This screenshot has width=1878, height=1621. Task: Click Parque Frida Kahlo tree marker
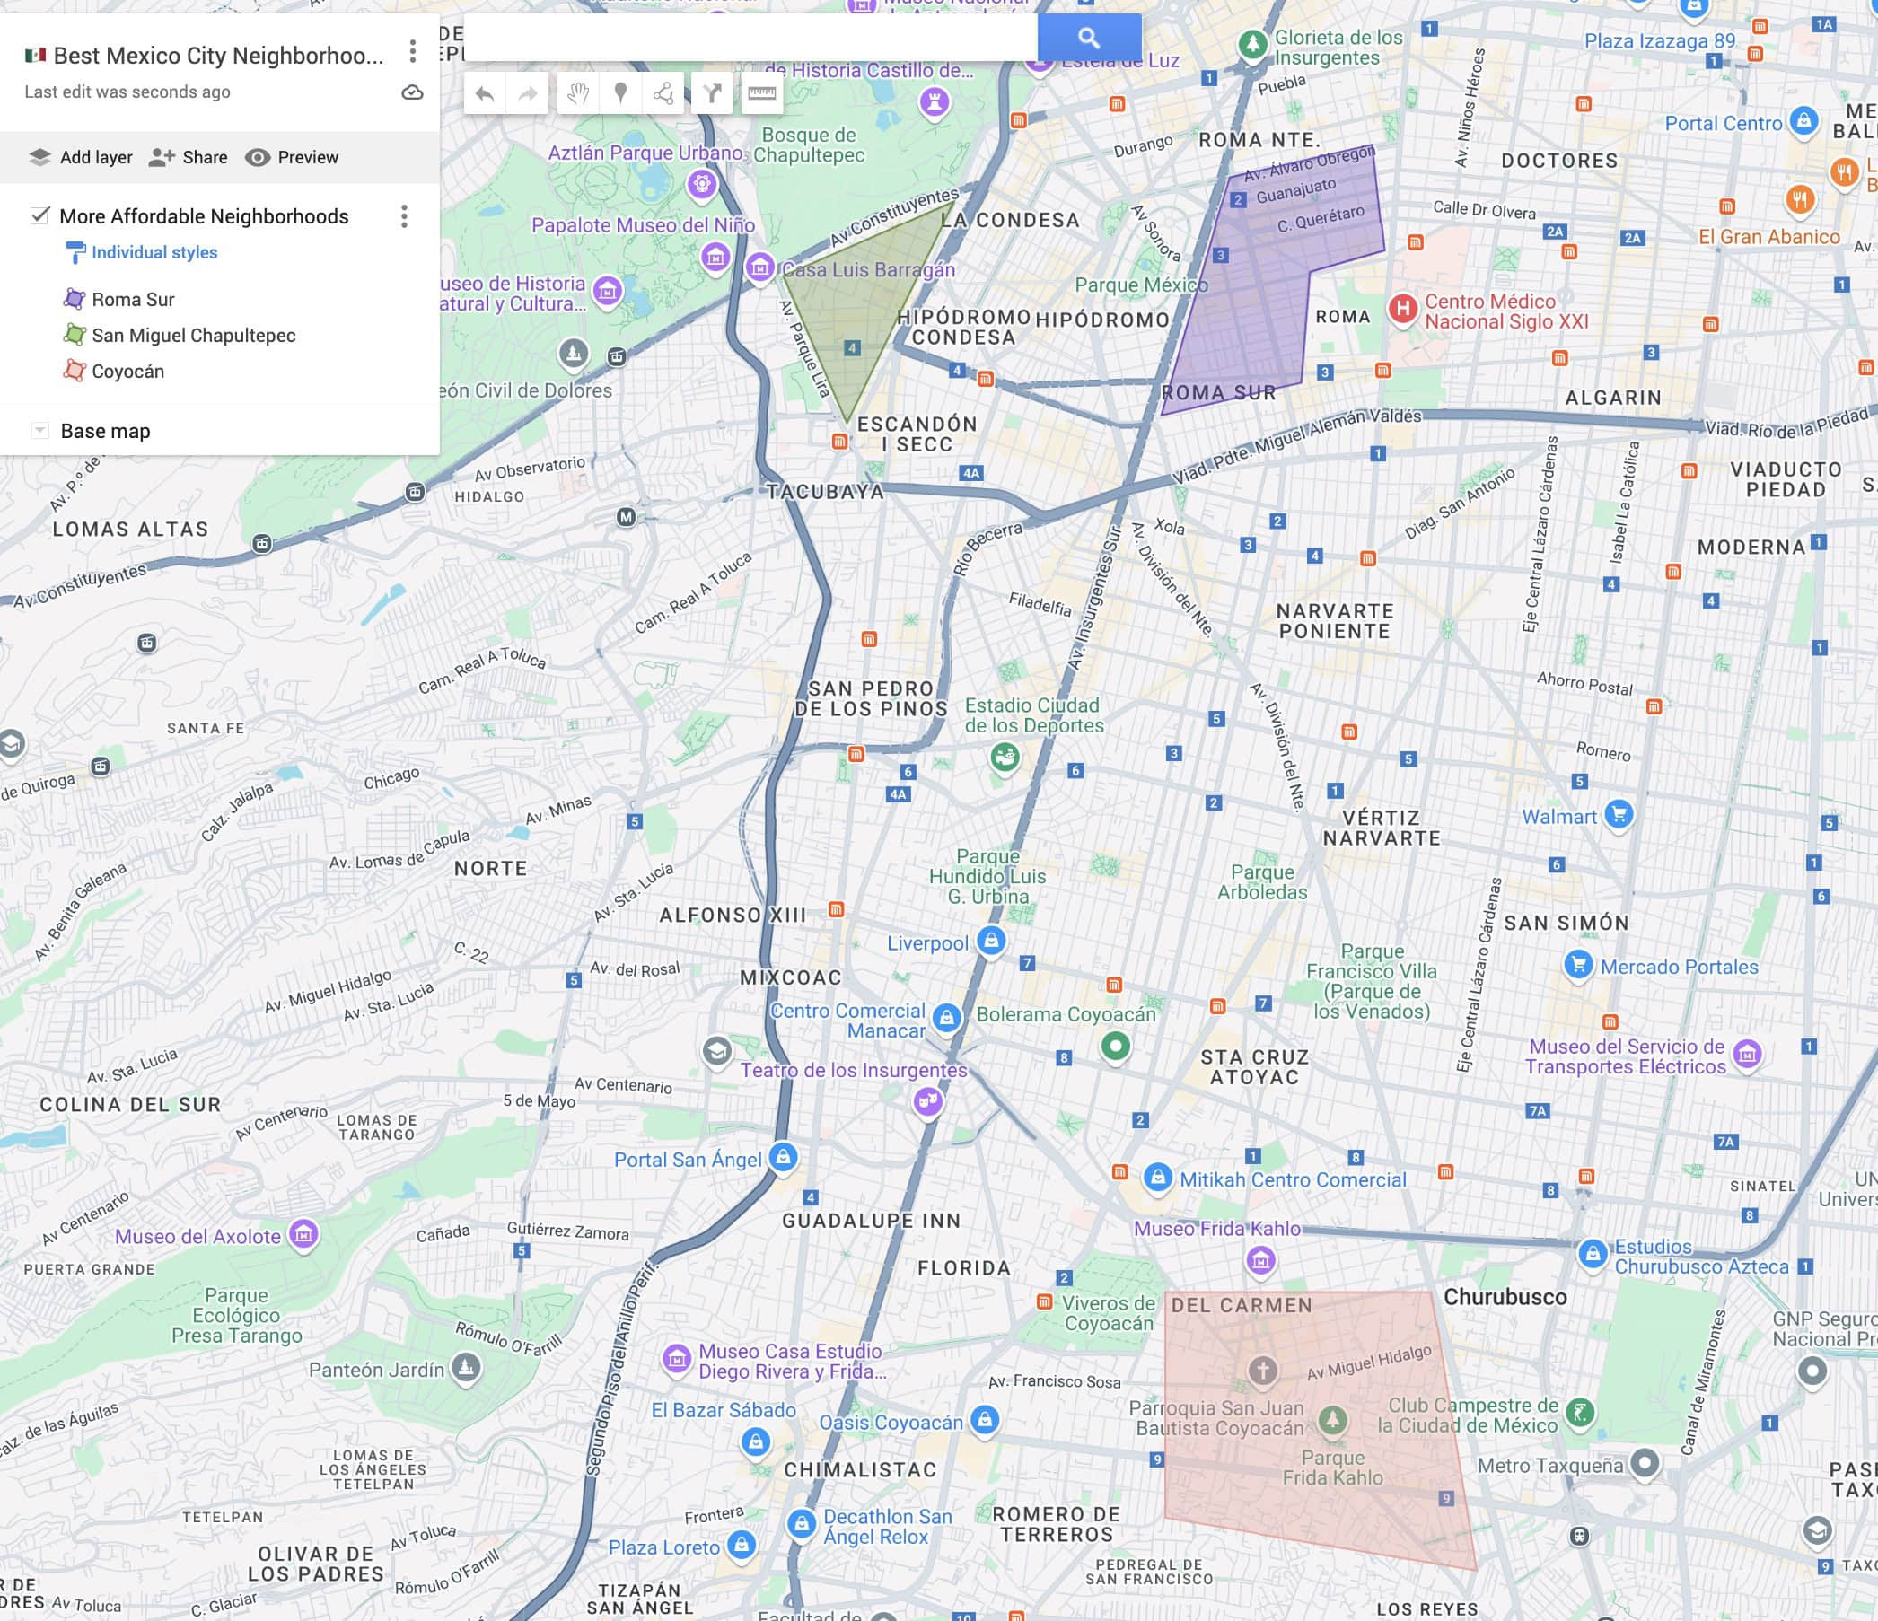1331,1419
